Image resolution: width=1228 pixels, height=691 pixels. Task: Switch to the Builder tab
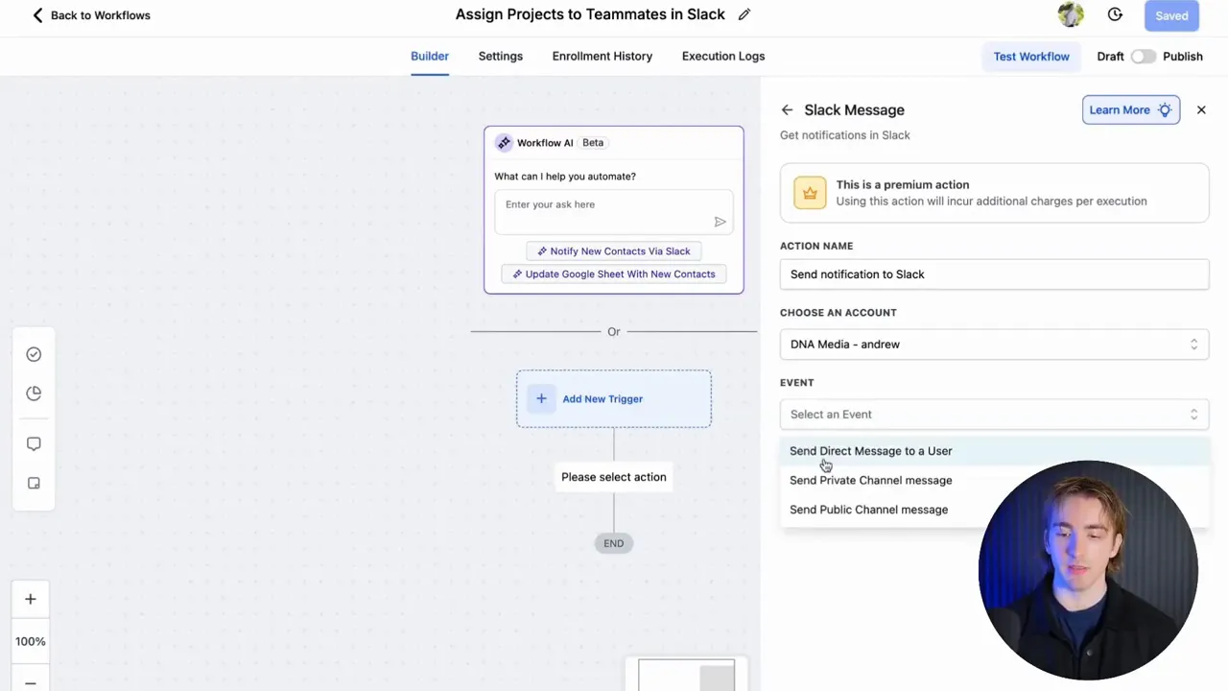[430, 57]
